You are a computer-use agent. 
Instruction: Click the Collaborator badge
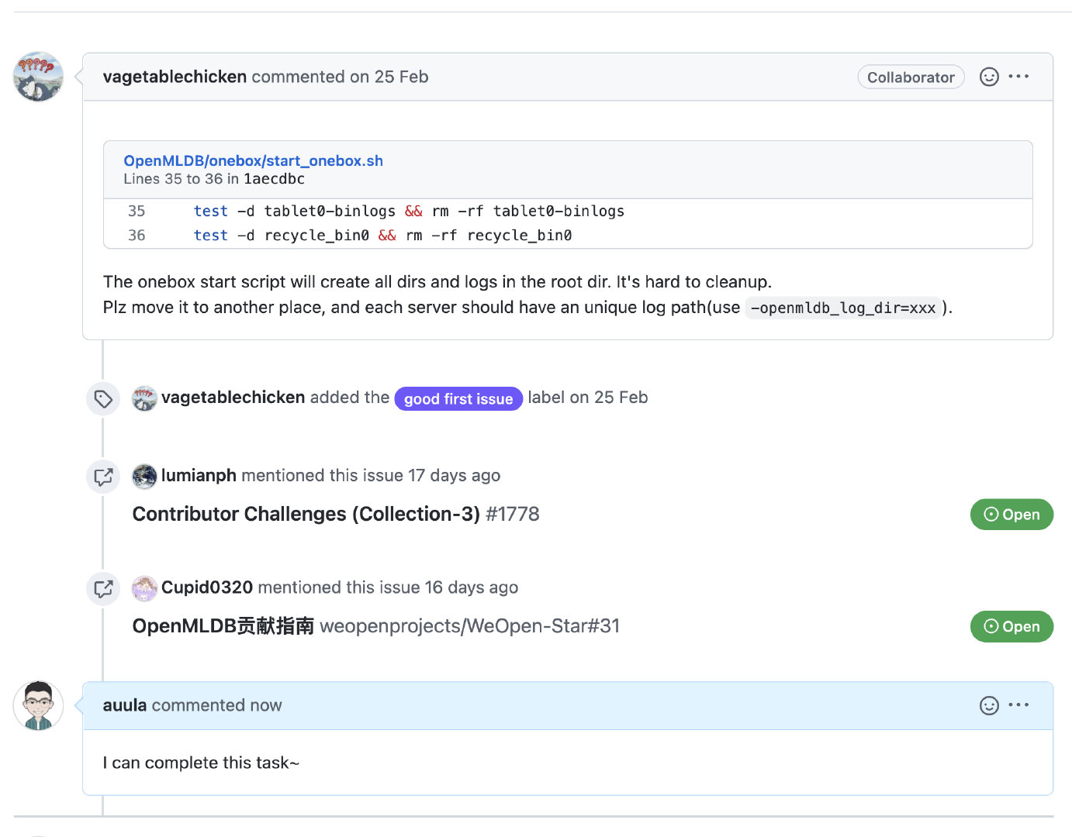[x=911, y=77]
